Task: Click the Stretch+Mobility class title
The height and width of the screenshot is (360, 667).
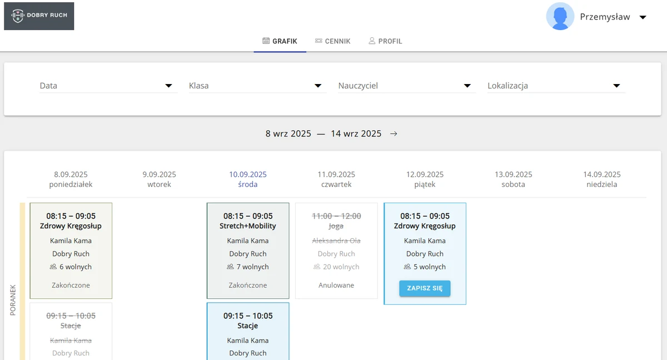Action: point(248,226)
